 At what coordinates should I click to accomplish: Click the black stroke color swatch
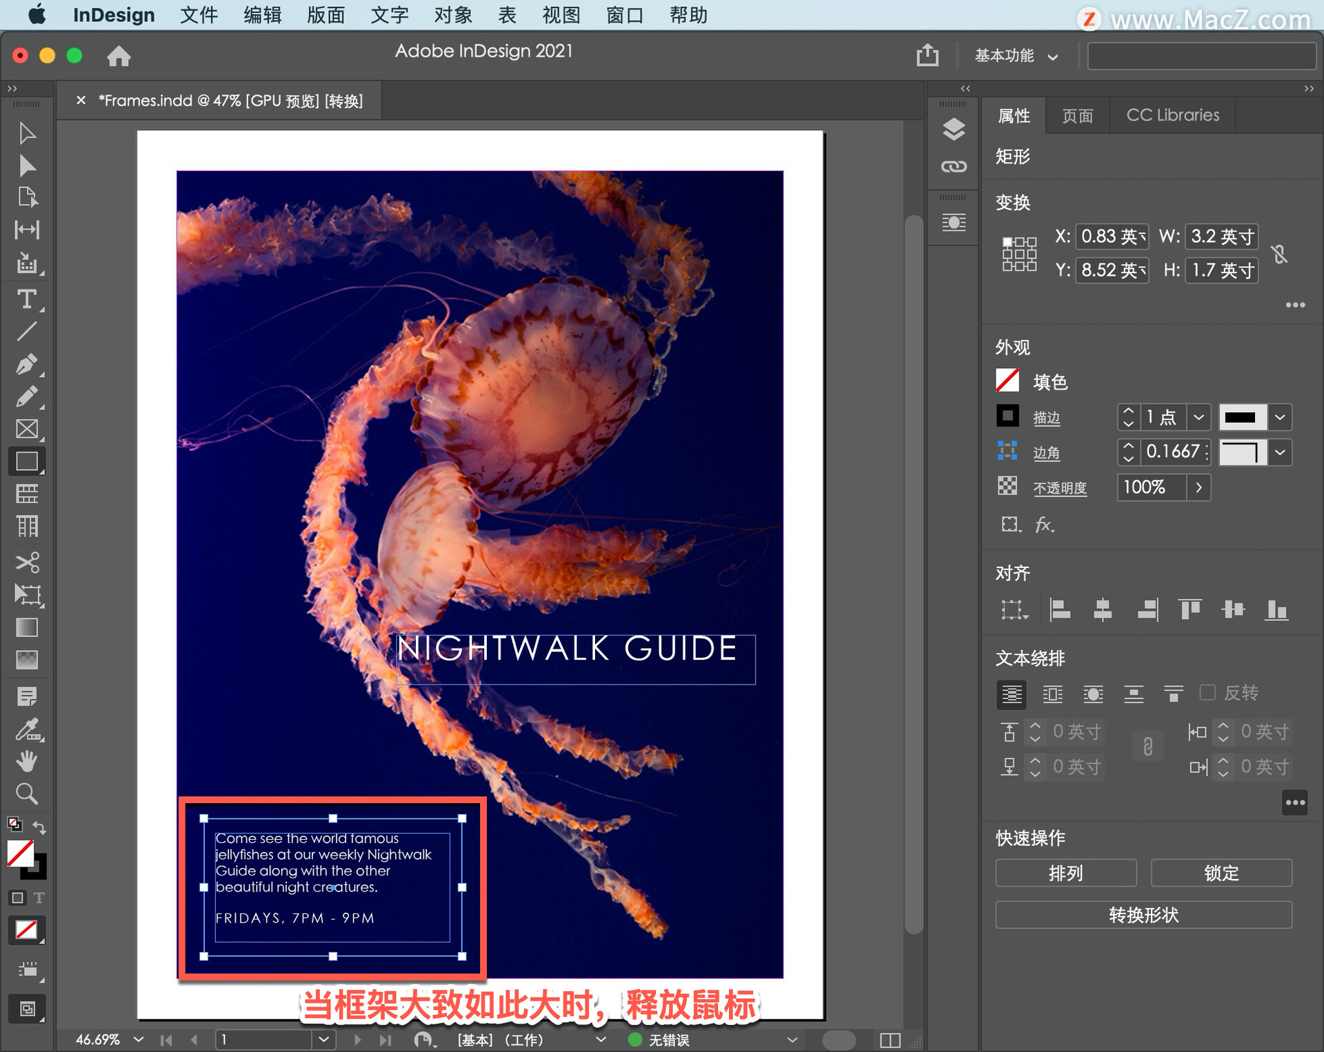1007,416
